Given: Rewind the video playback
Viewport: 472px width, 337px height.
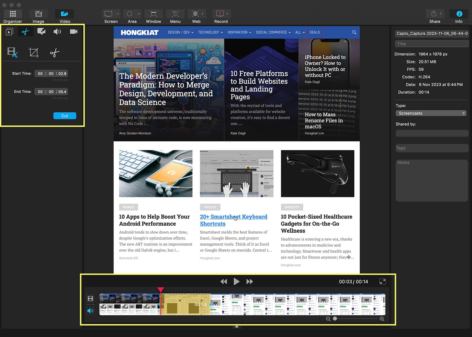Looking at the screenshot, I should click(224, 282).
